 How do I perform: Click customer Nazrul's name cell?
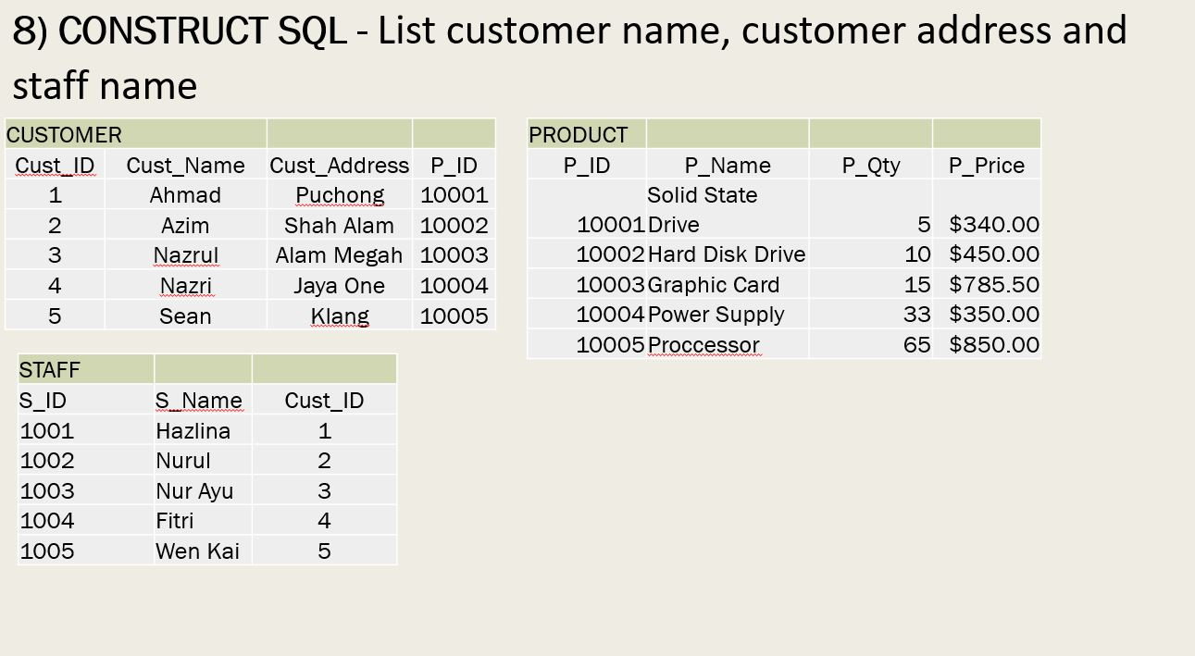[186, 254]
